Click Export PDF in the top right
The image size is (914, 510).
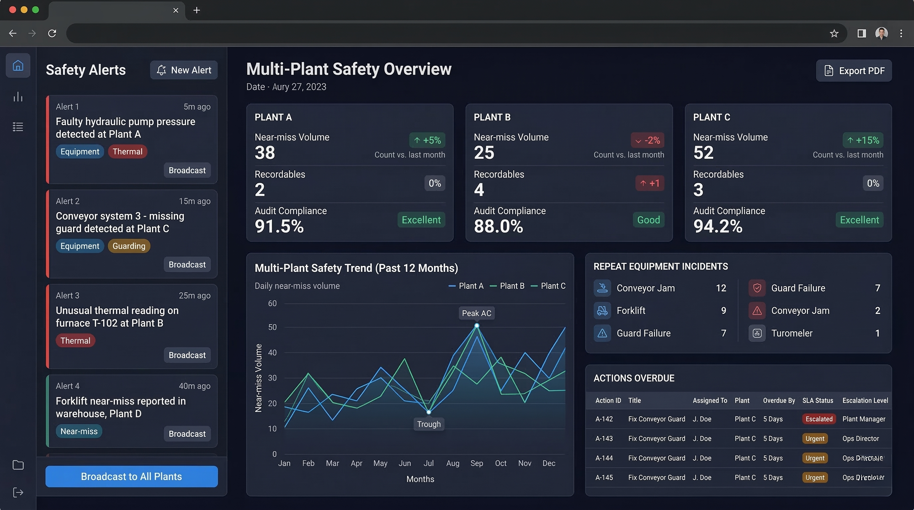point(854,70)
